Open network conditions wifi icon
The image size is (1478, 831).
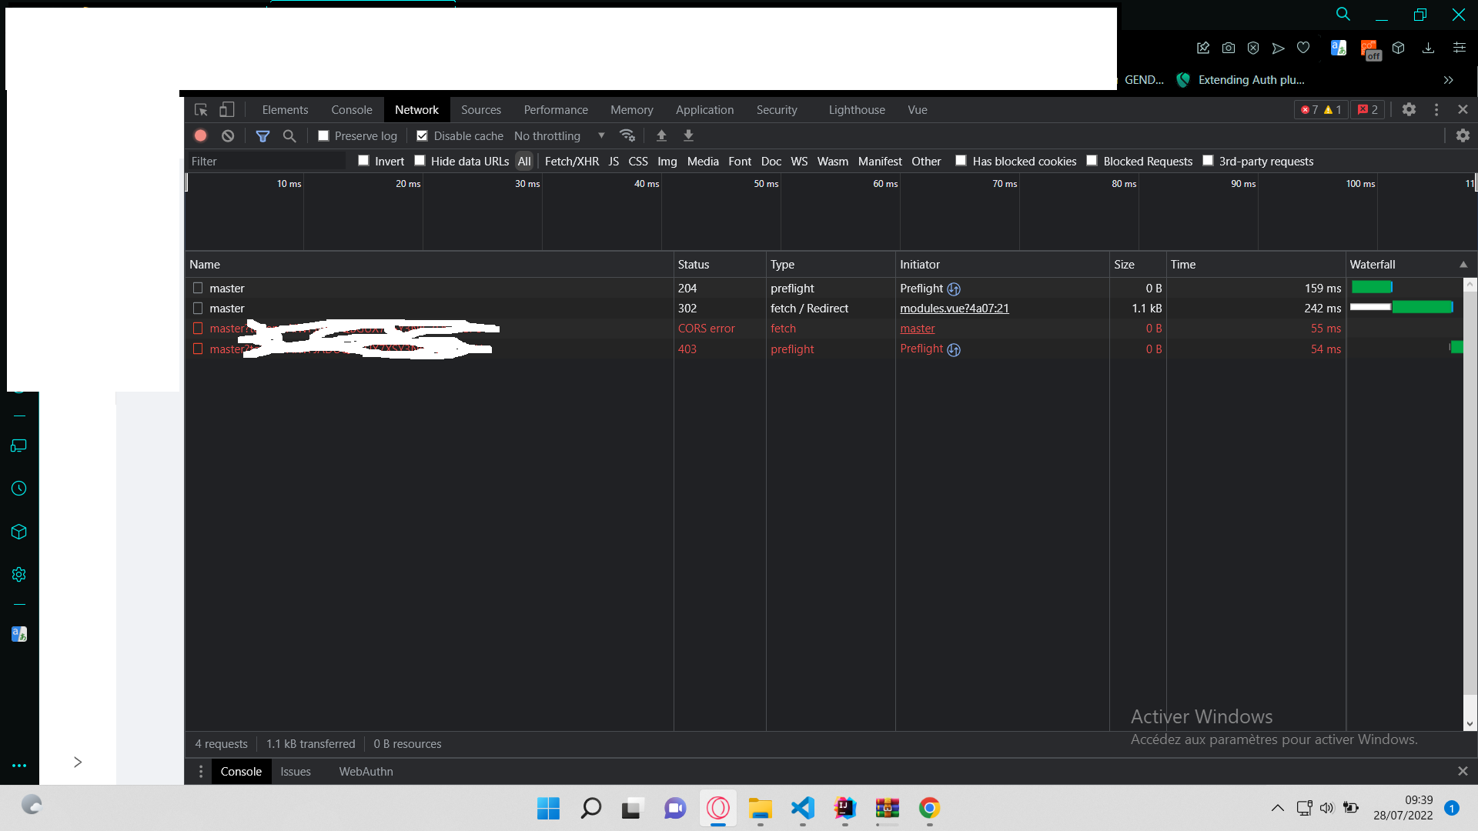pos(627,135)
